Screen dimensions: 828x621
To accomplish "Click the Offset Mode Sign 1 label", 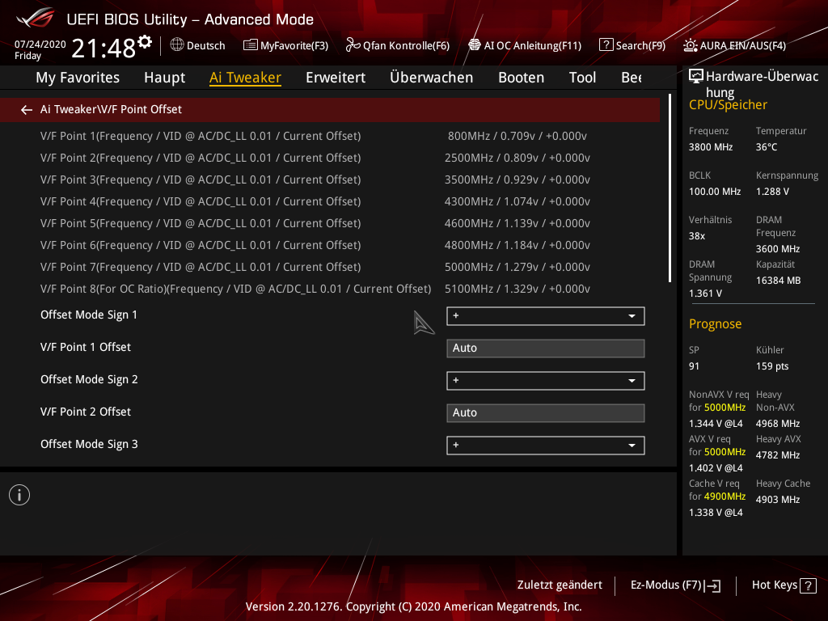I will pyautogui.click(x=89, y=315).
